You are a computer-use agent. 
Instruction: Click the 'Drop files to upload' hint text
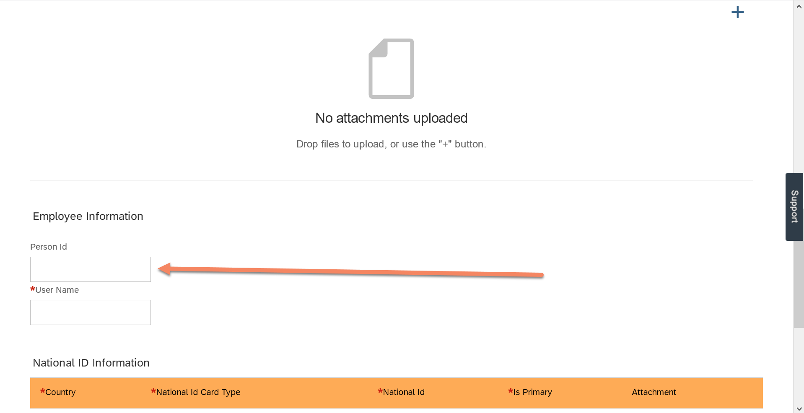391,144
